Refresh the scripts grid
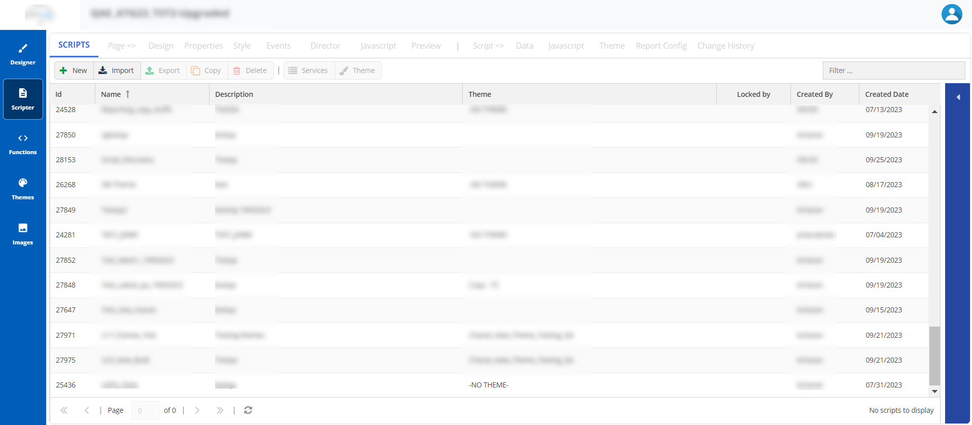The image size is (972, 425). (x=248, y=410)
